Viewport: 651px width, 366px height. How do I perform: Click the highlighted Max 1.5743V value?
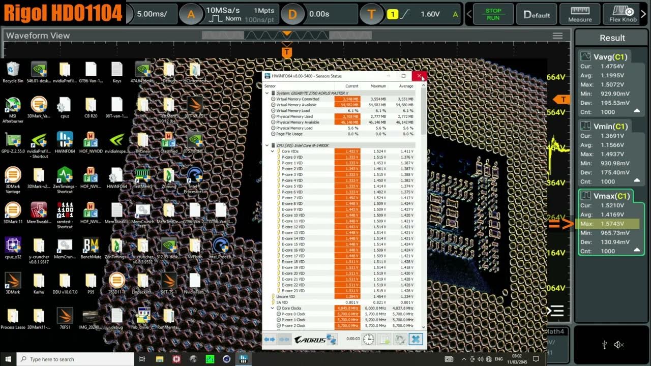click(609, 224)
